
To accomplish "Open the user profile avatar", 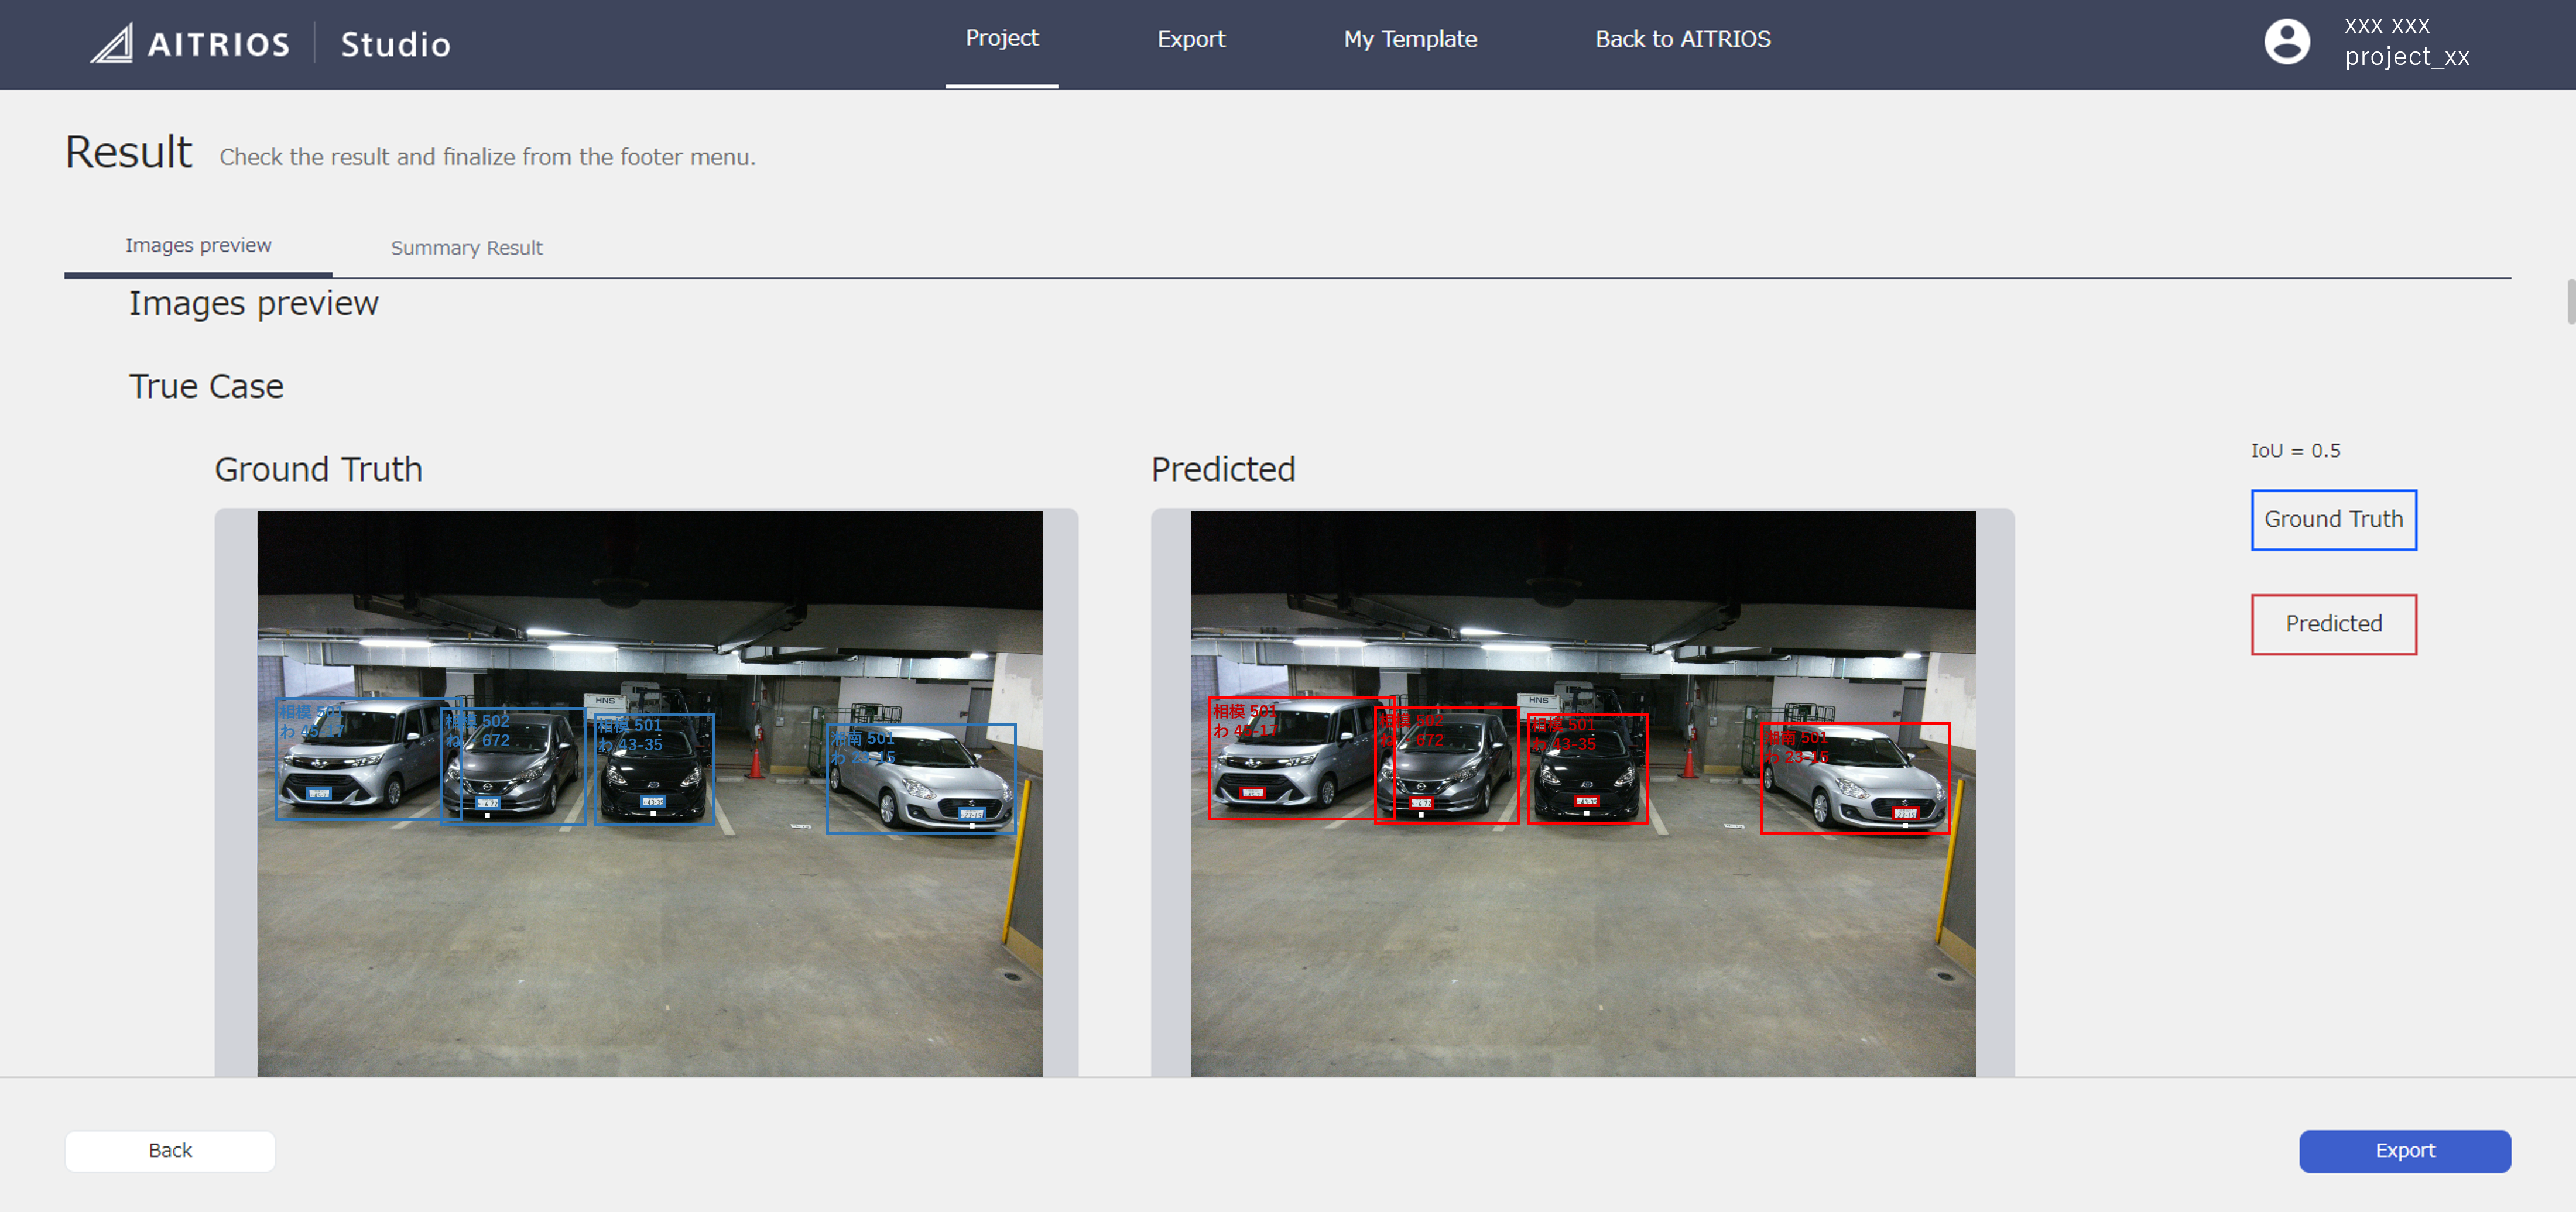I will (2287, 42).
